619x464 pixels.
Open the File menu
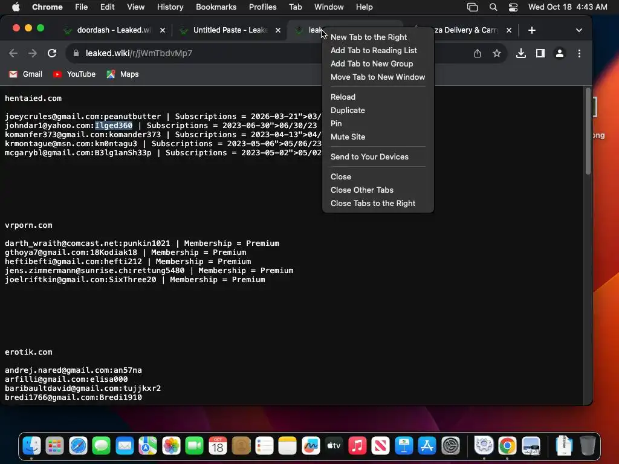(x=82, y=7)
